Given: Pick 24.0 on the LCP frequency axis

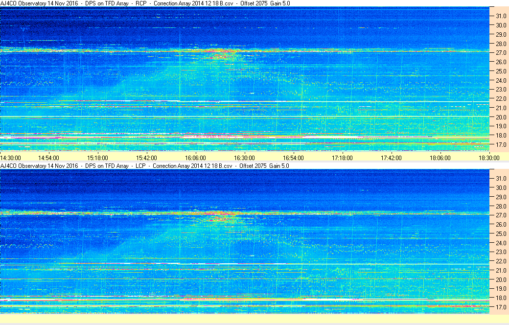Looking at the screenshot, I should click(x=501, y=243).
